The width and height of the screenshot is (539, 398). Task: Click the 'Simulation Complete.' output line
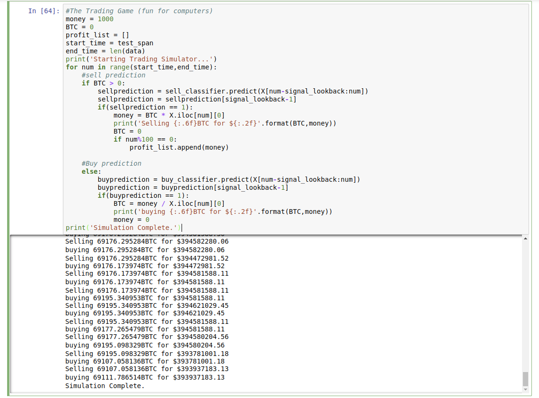(105, 386)
